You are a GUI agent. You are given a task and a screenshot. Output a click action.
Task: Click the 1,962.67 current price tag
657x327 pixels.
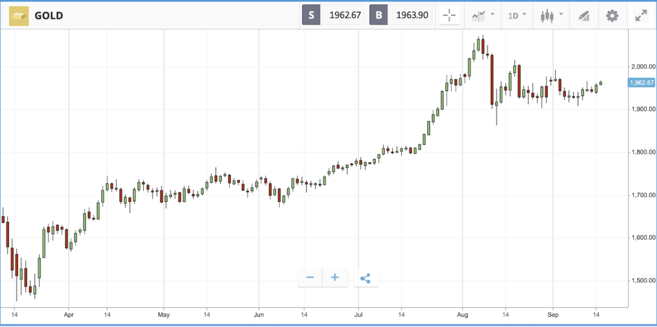click(x=641, y=83)
